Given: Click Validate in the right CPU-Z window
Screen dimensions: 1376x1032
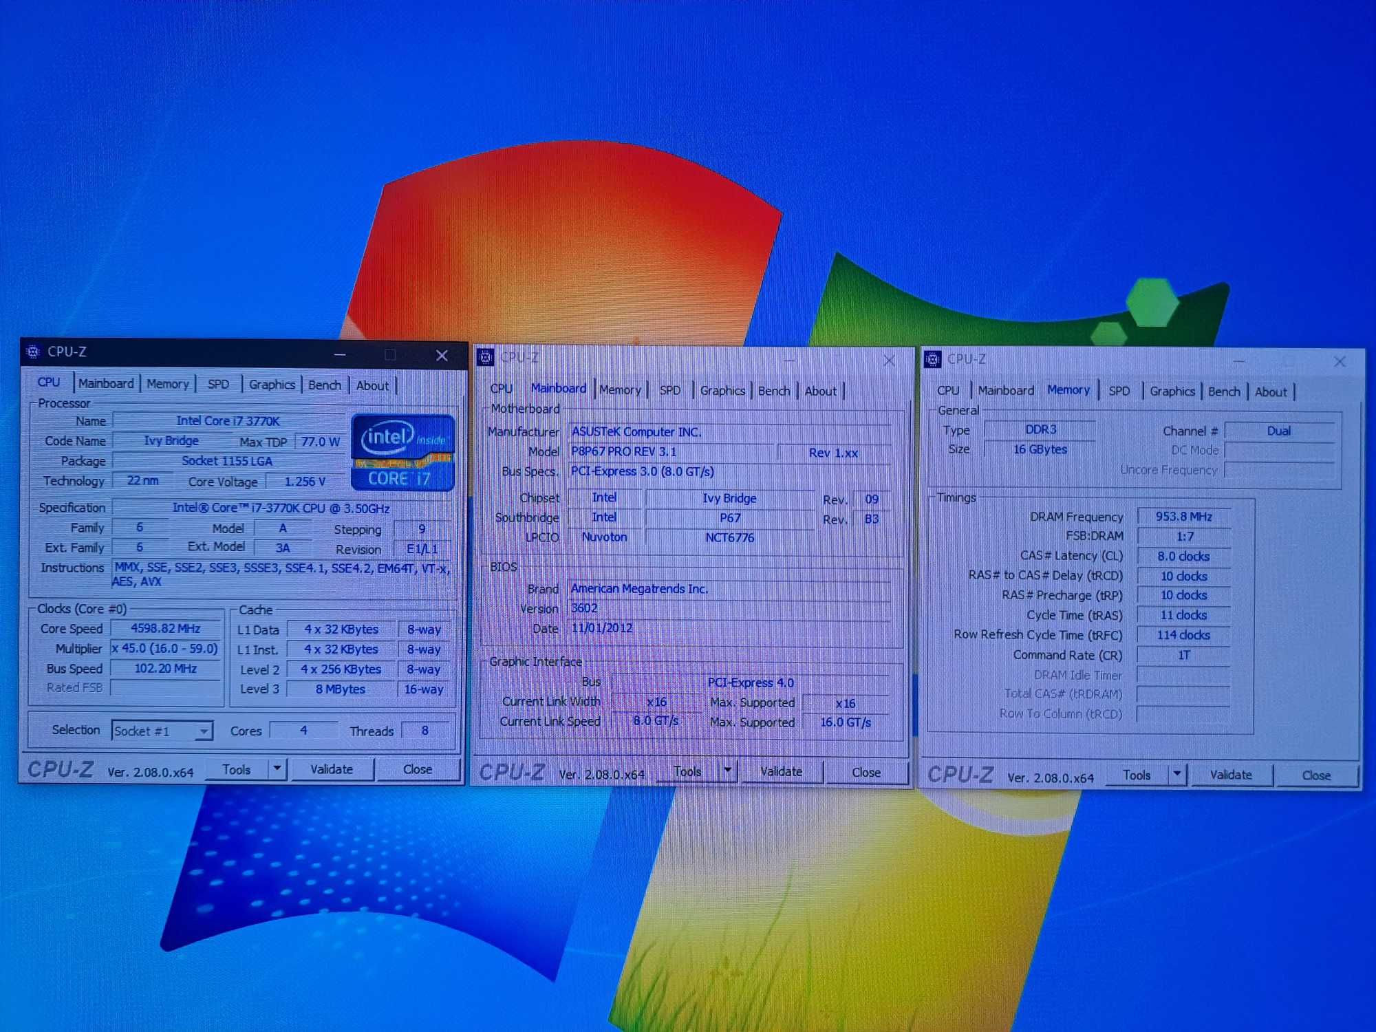Looking at the screenshot, I should (x=1231, y=775).
